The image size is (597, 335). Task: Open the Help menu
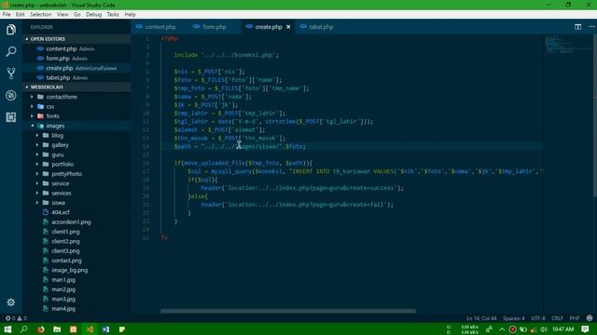tap(130, 15)
